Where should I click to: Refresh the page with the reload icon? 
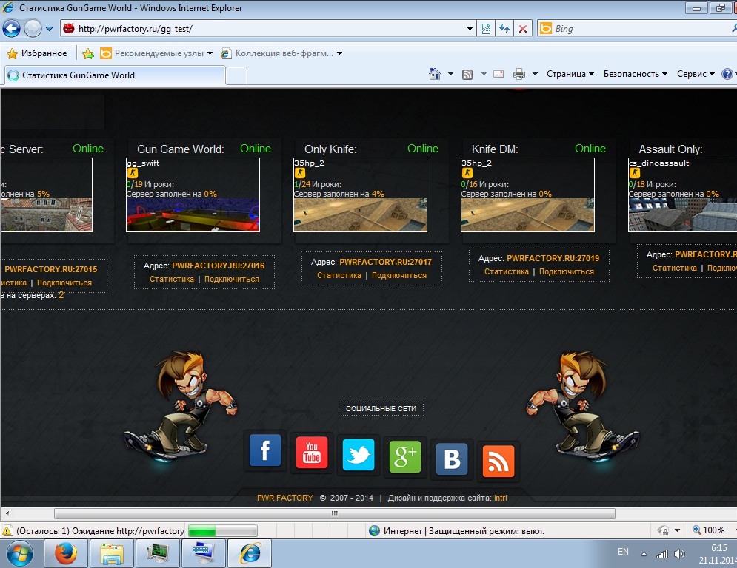click(x=504, y=29)
